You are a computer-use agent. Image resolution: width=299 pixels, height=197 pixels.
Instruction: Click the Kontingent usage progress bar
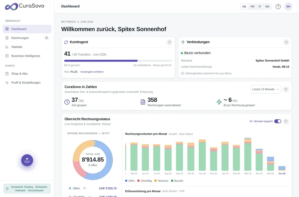click(118, 61)
